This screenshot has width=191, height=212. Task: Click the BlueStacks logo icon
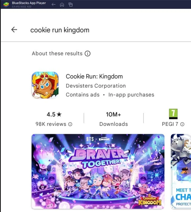click(x=6, y=5)
